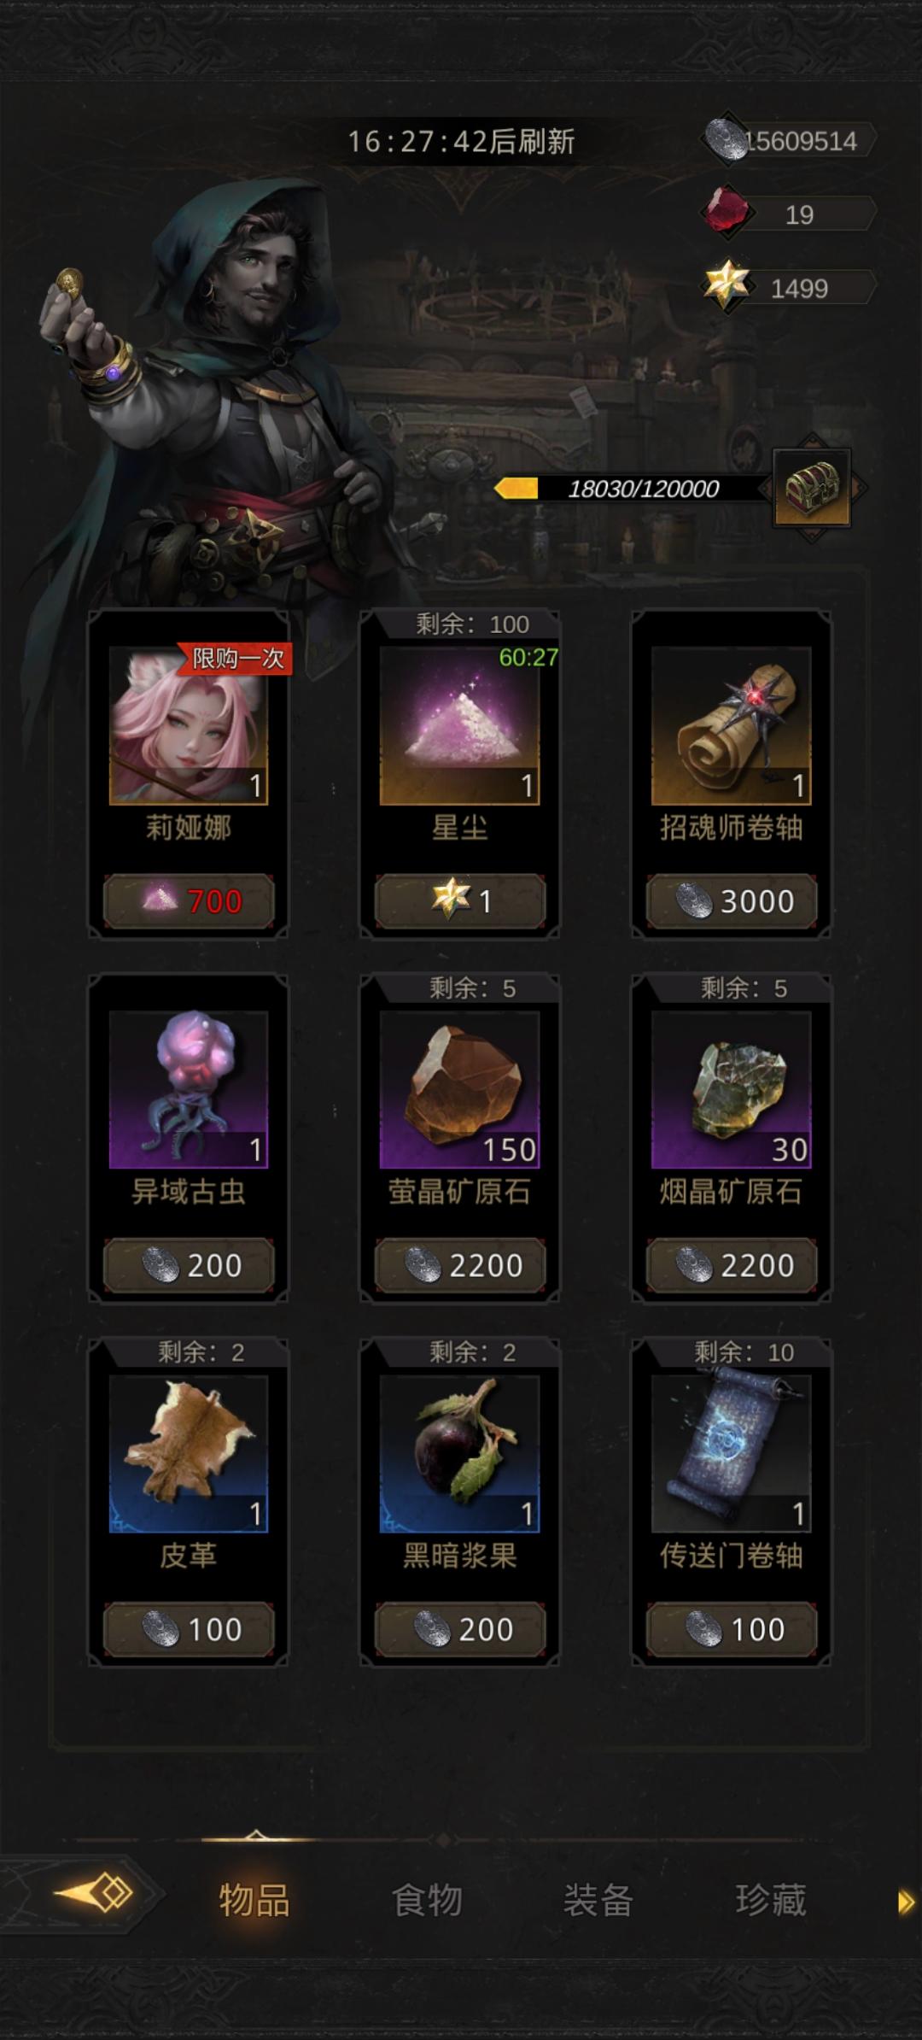Switch to the 食物 tab

pyautogui.click(x=427, y=1900)
